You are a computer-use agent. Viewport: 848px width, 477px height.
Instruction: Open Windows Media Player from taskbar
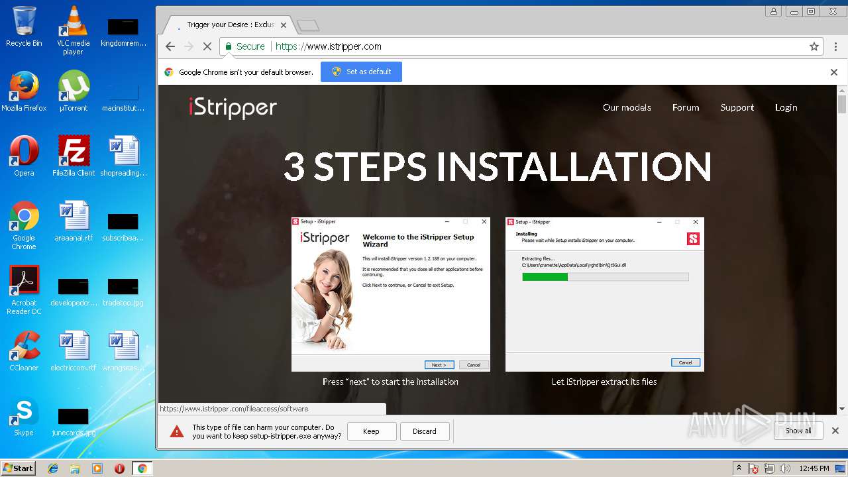click(x=97, y=468)
